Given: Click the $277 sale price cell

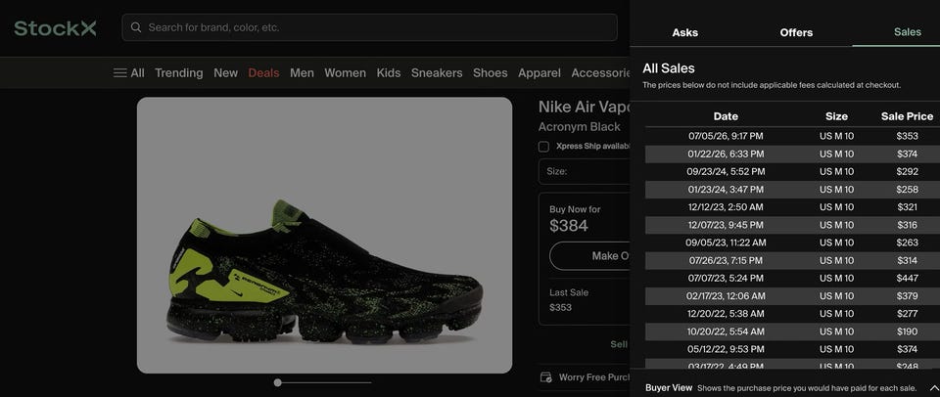Looking at the screenshot, I should click(x=907, y=313).
